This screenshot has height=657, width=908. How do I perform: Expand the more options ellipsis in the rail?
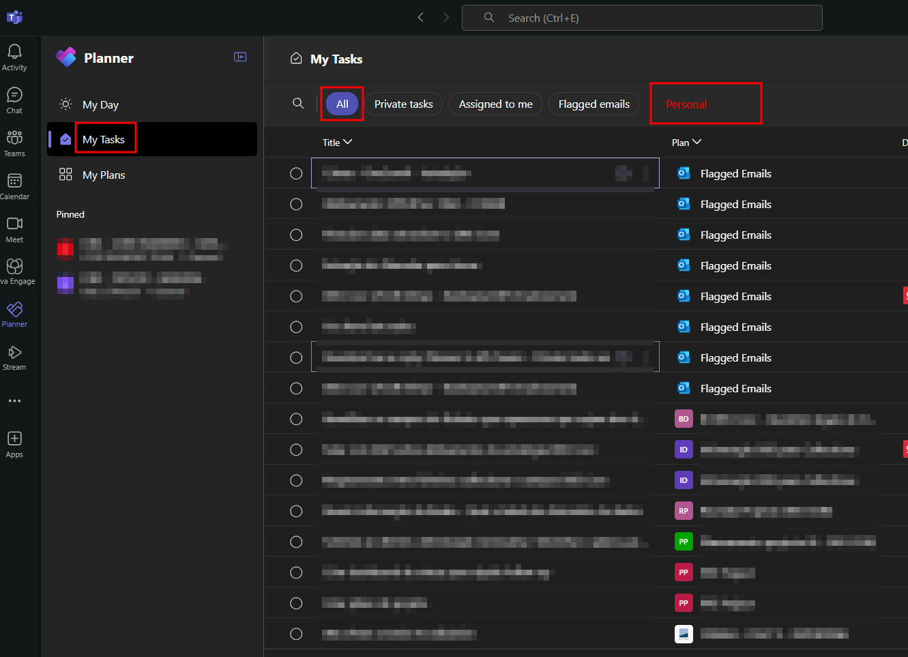[14, 400]
